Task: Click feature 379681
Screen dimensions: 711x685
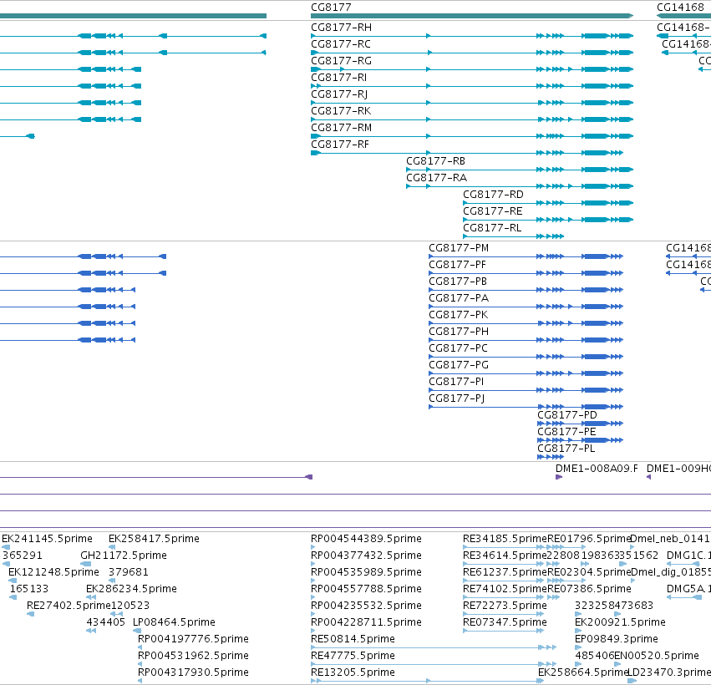Action: coord(129,572)
